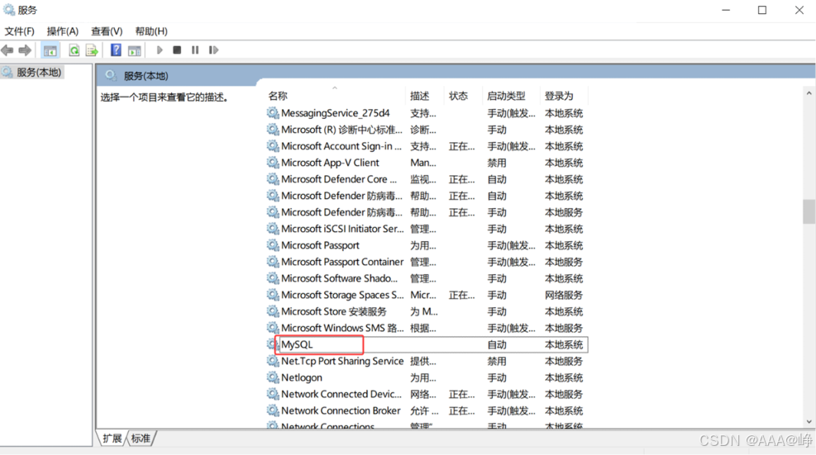
Task: Open the 帮助(H) menu
Action: pos(151,31)
